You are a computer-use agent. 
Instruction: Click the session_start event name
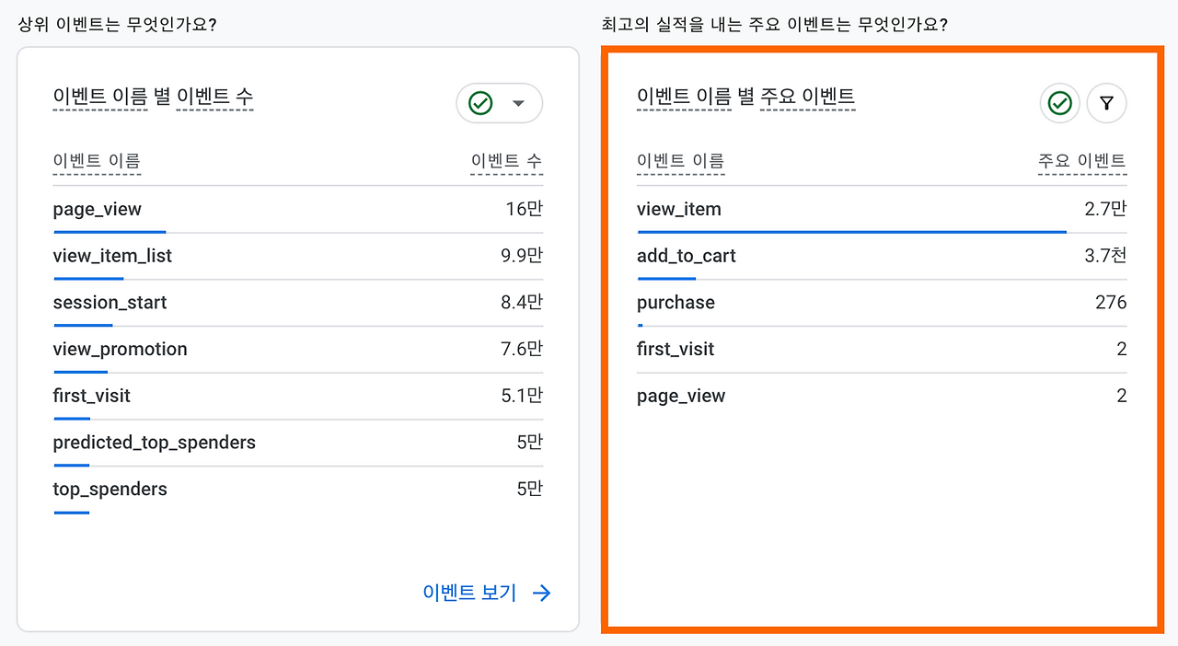[x=110, y=303]
